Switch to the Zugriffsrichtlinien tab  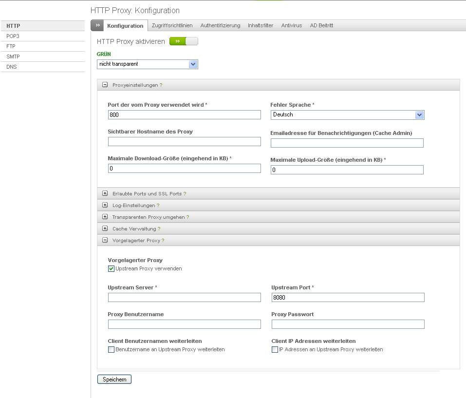click(172, 25)
